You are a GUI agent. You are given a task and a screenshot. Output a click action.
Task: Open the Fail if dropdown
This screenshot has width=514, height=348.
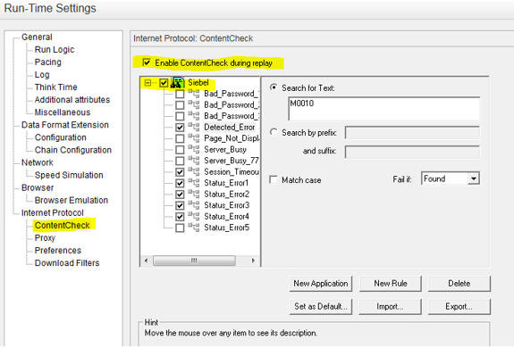coord(474,178)
